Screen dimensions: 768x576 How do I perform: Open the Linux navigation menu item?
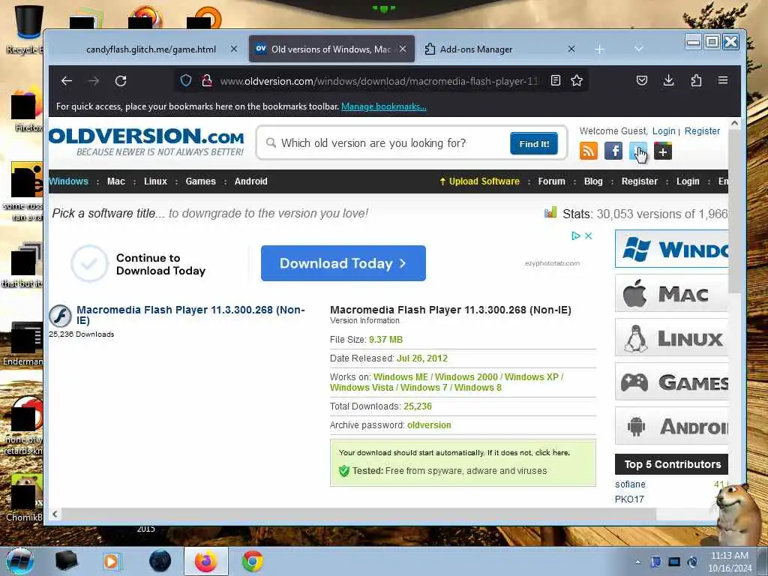pyautogui.click(x=156, y=181)
